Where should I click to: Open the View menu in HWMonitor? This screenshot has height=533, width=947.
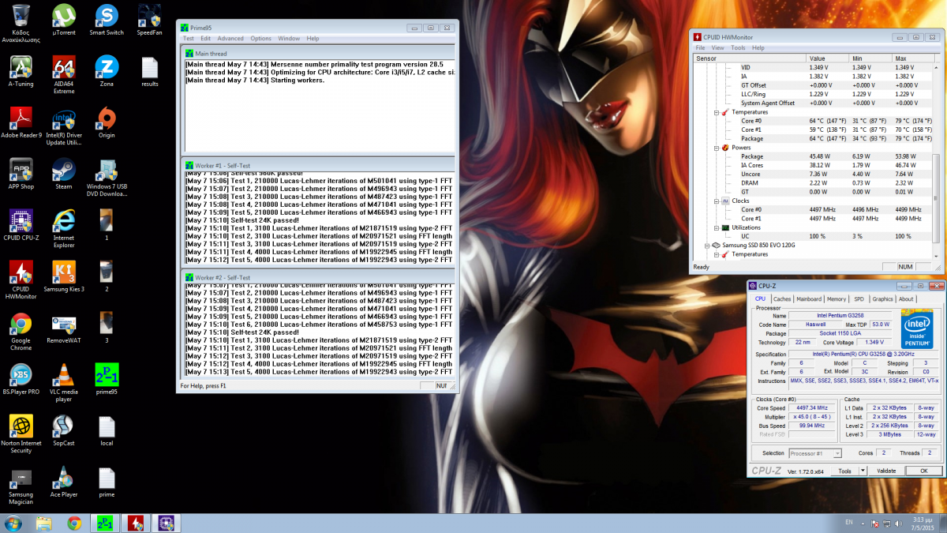(718, 47)
